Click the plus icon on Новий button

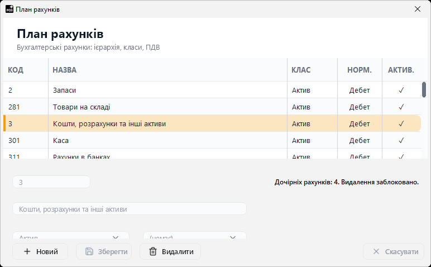[27, 251]
